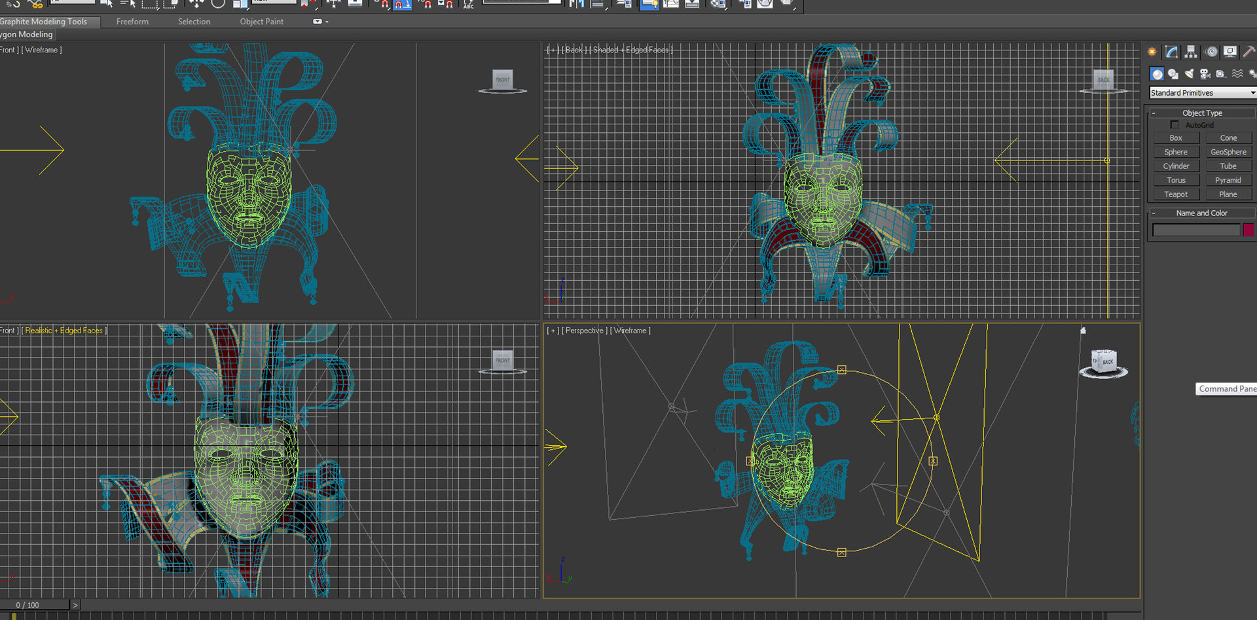Open the Utilities hammer panel

(x=1248, y=52)
